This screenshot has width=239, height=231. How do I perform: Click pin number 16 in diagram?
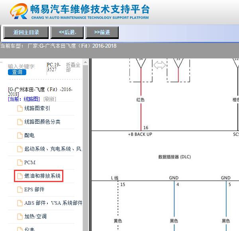146,128
